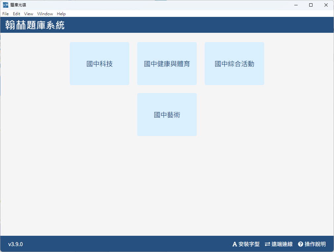Click the 安裝字型 font install link
This screenshot has height=252, width=334.
246,244
